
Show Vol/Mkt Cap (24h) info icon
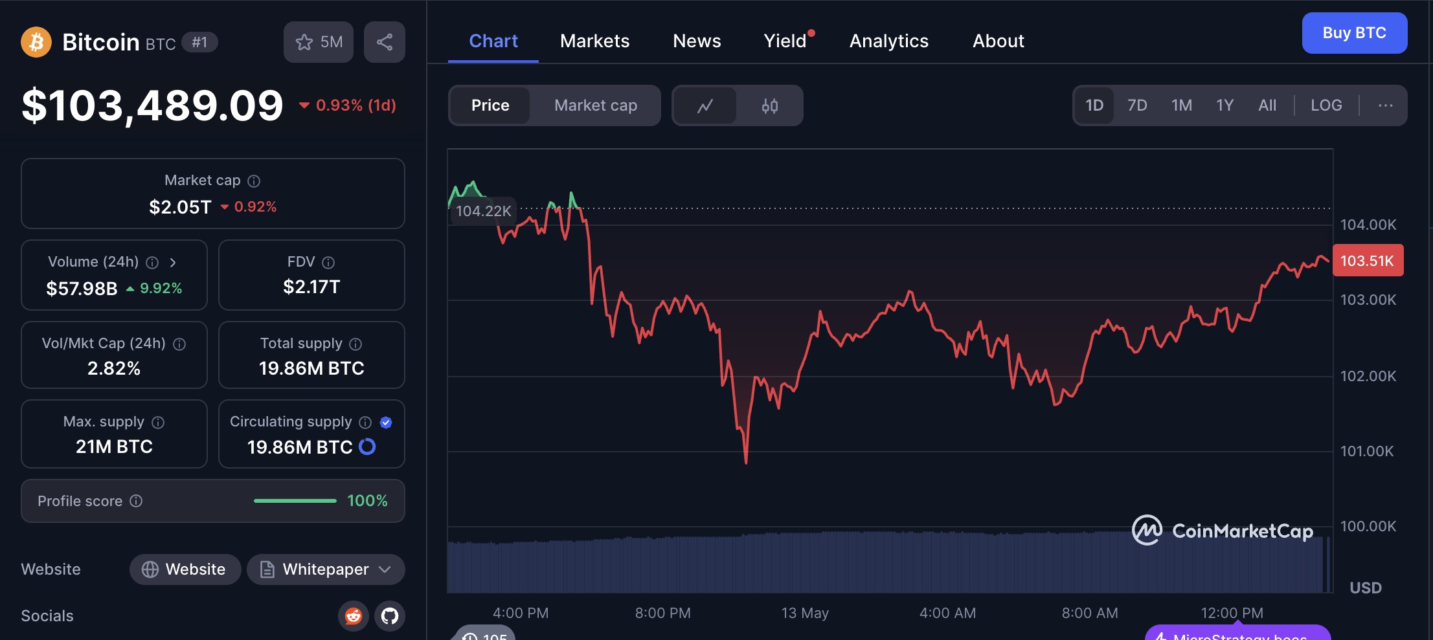coord(179,344)
